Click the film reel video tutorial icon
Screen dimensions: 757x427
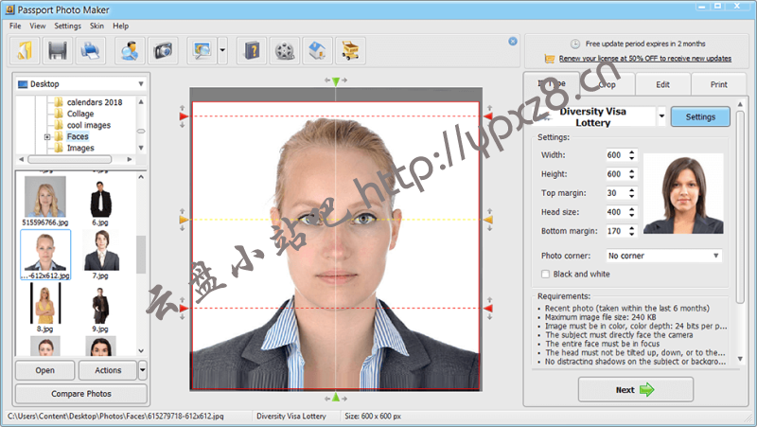[285, 51]
